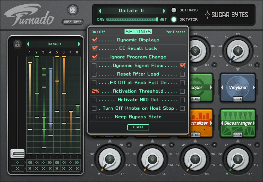Open Spectralizer EDIT panel
Image resolution: width=263 pixels, height=182 pixels.
coord(195,135)
